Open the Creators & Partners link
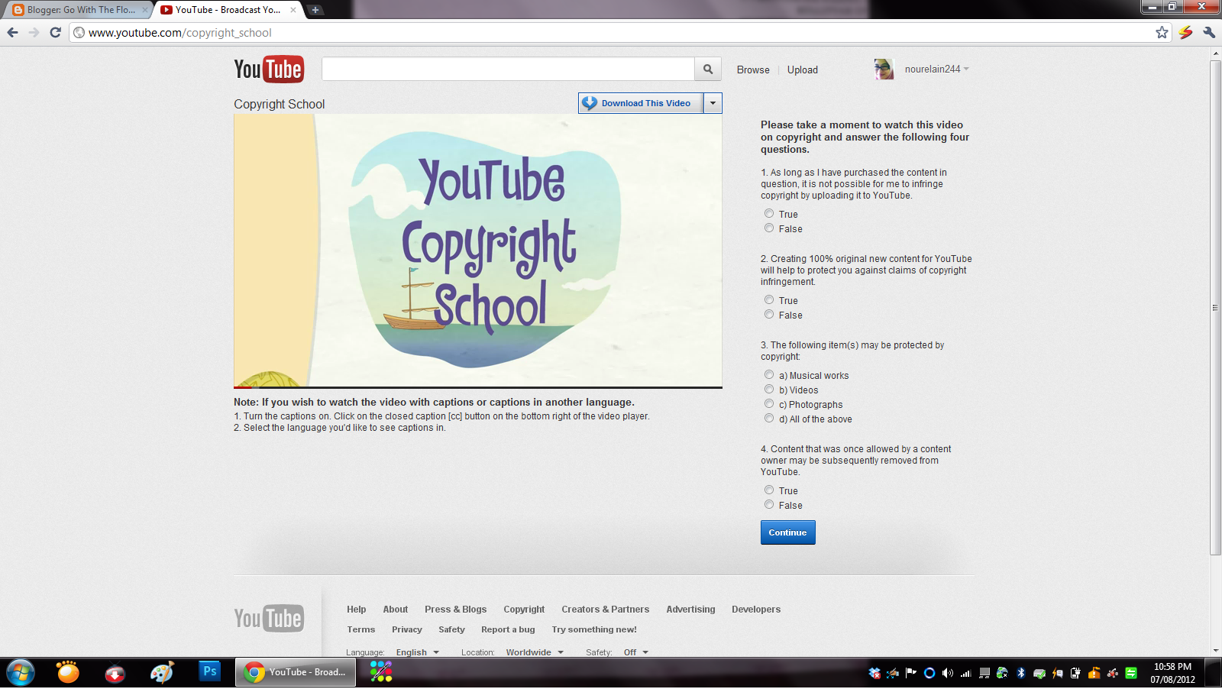 606,610
